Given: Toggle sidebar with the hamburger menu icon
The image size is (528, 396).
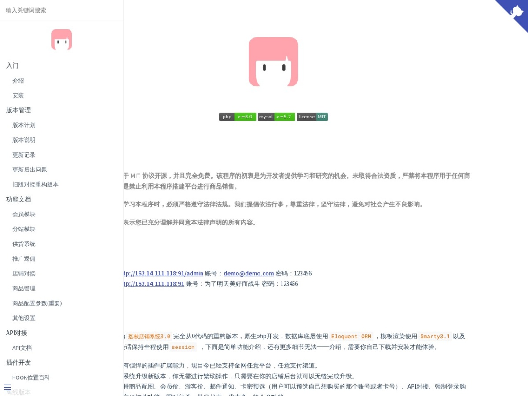Looking at the screenshot, I should [7, 387].
